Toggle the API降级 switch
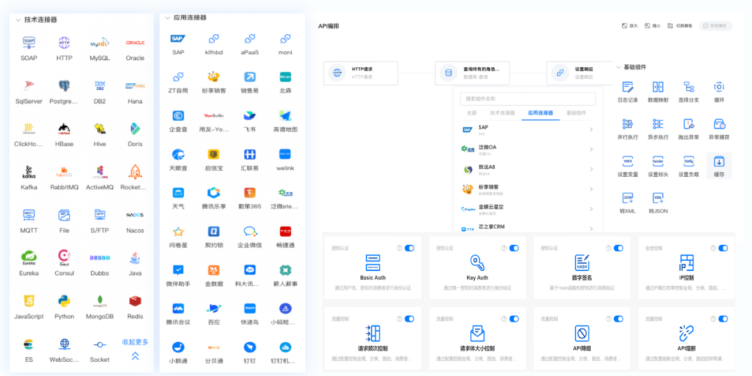This screenshot has width=752, height=376. tap(619, 318)
